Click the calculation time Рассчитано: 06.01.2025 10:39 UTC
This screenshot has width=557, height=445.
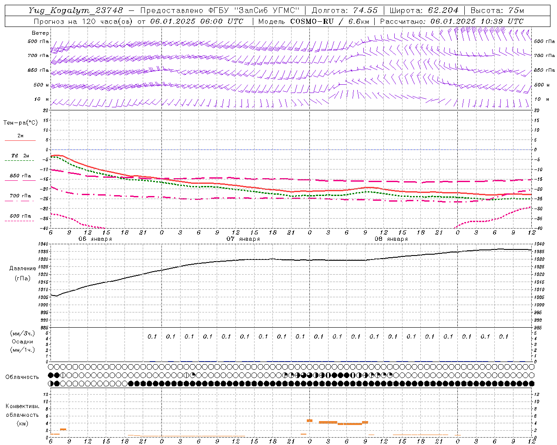click(452, 21)
